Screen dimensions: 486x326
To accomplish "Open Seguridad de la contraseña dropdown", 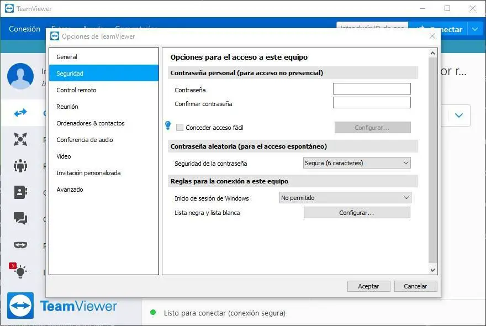I will coord(357,163).
